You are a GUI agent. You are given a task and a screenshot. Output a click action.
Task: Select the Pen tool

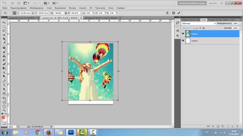click(4, 81)
